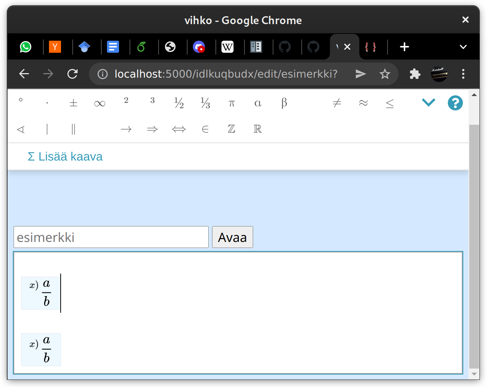Open the Wikipedia pinned tab

[227, 47]
